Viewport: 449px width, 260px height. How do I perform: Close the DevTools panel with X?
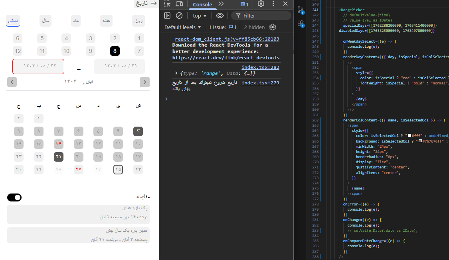[x=285, y=4]
